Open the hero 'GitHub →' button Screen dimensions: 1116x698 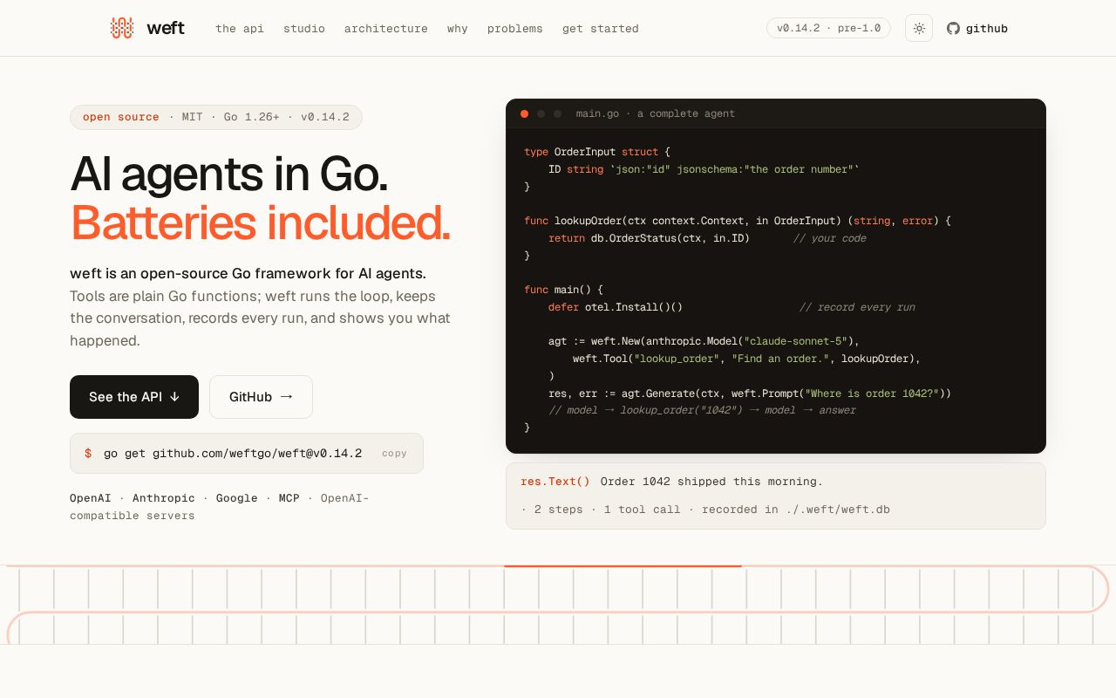[x=261, y=397]
